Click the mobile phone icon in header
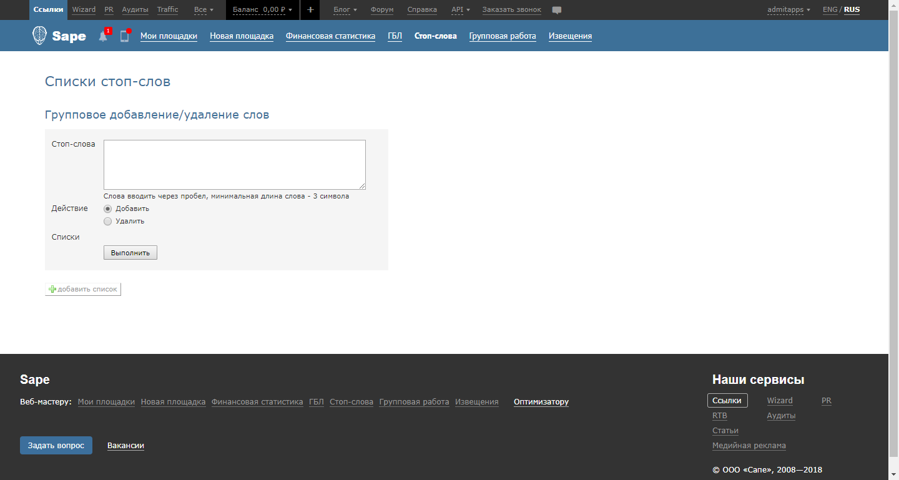This screenshot has height=480, width=899. pos(124,36)
